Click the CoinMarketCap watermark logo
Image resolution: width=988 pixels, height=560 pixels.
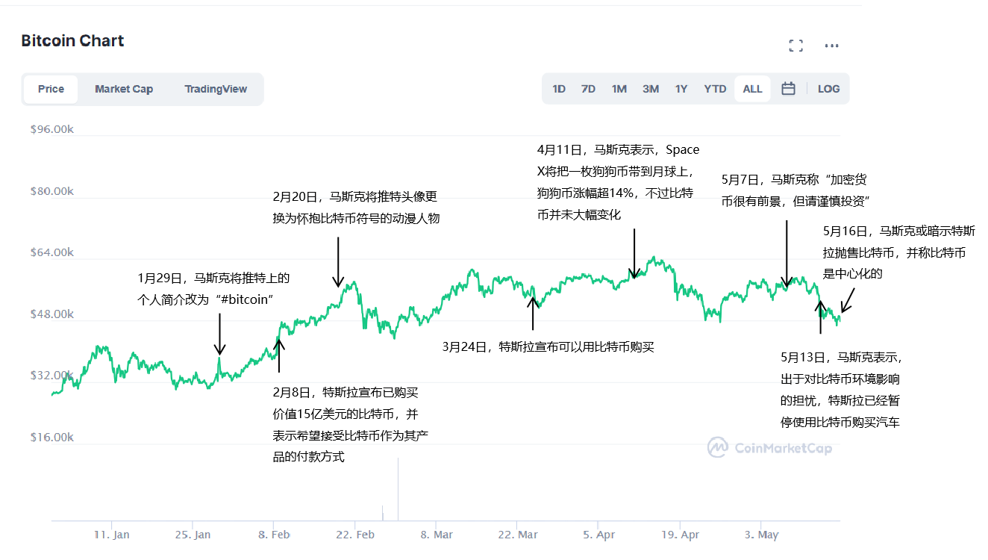tap(769, 448)
